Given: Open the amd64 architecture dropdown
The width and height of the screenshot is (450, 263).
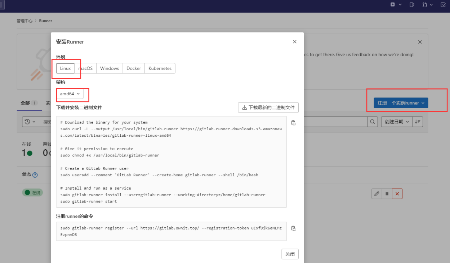Looking at the screenshot, I should (x=70, y=94).
